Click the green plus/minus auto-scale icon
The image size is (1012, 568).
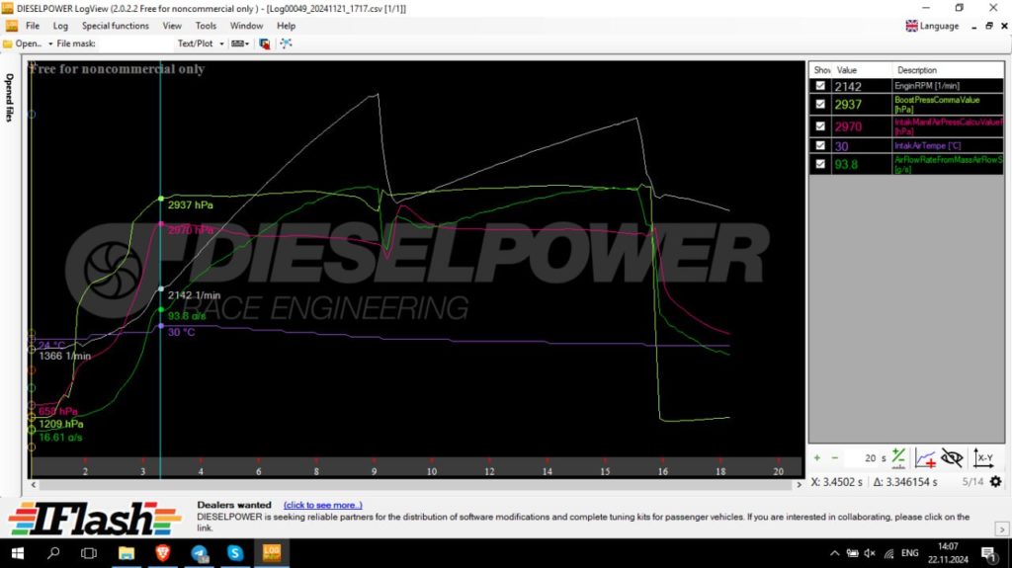point(898,458)
